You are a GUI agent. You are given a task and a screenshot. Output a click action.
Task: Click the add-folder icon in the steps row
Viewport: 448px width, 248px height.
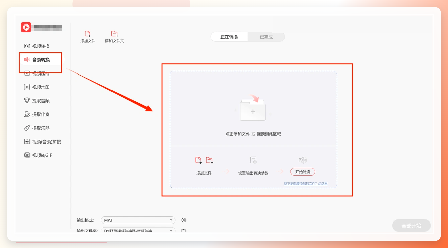coord(209,160)
